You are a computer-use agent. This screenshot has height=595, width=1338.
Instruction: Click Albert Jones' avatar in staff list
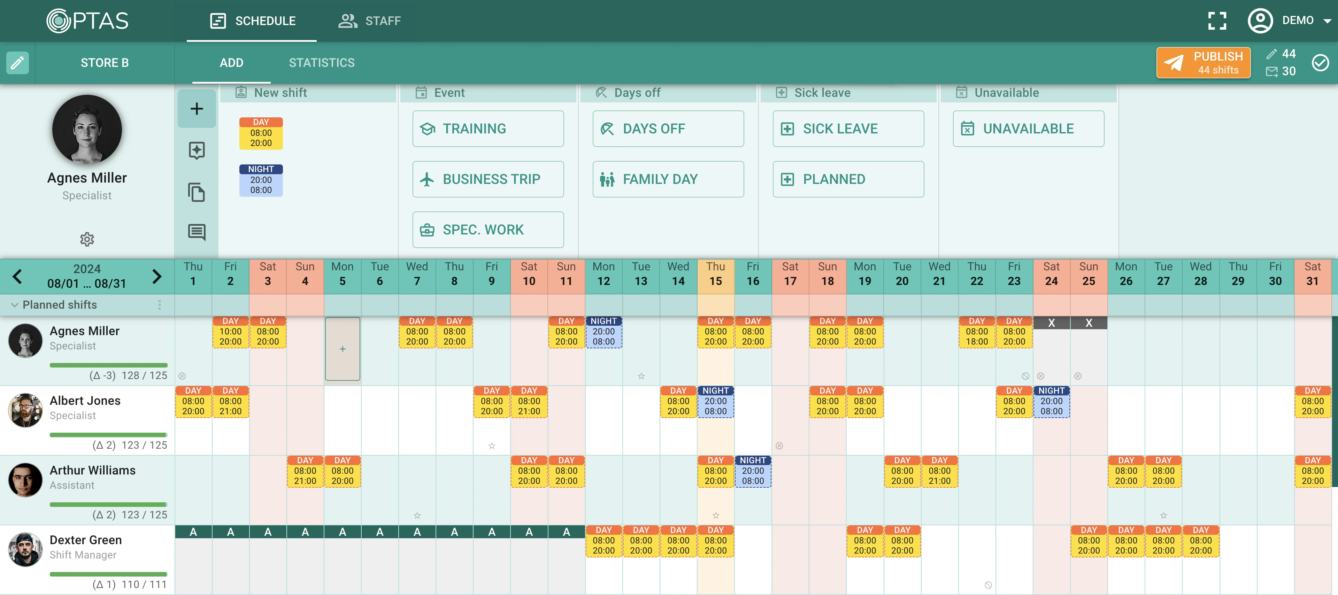point(25,410)
